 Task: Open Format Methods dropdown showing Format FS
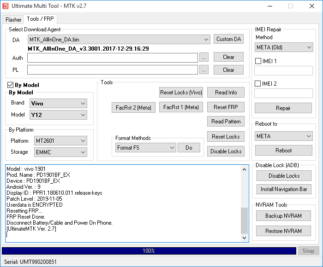point(146,148)
